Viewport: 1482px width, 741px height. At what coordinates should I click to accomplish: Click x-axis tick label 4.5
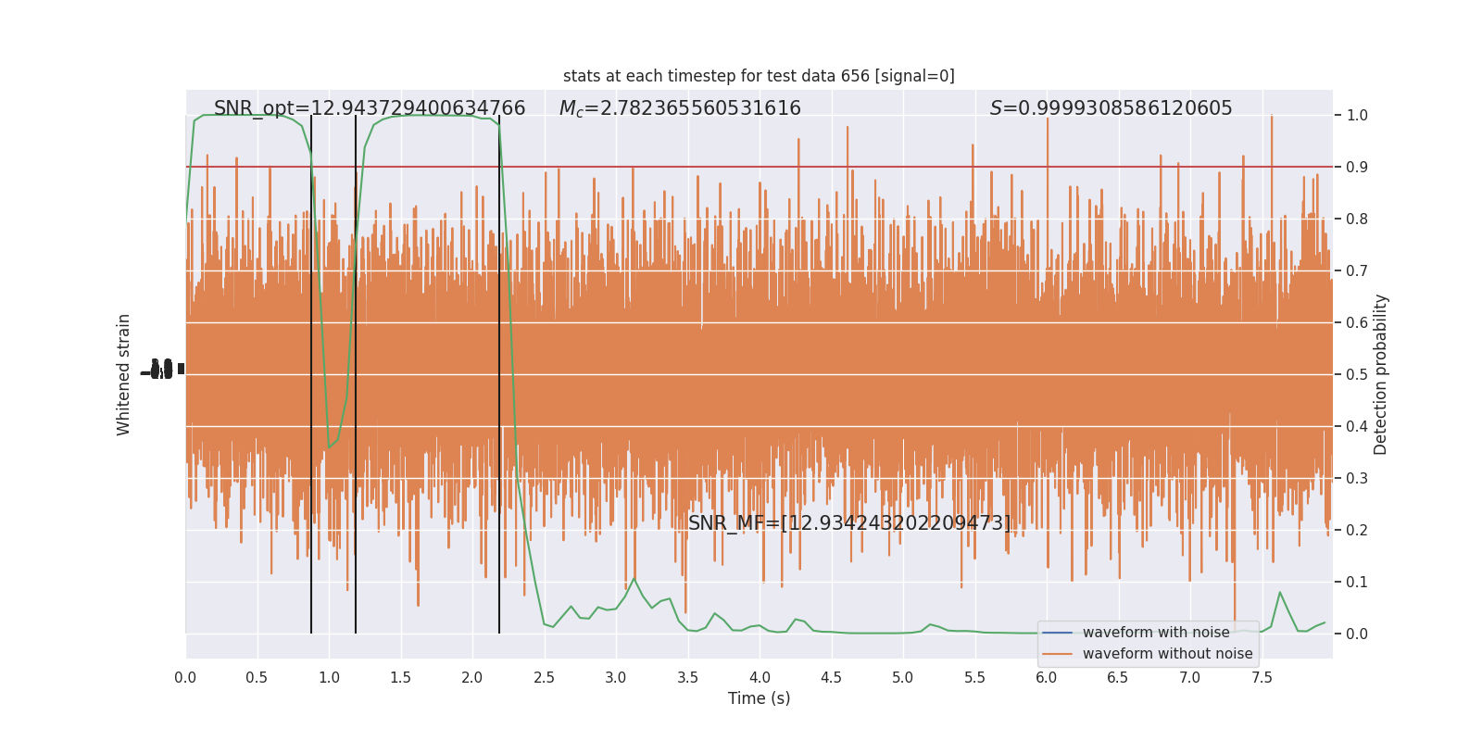[x=831, y=678]
